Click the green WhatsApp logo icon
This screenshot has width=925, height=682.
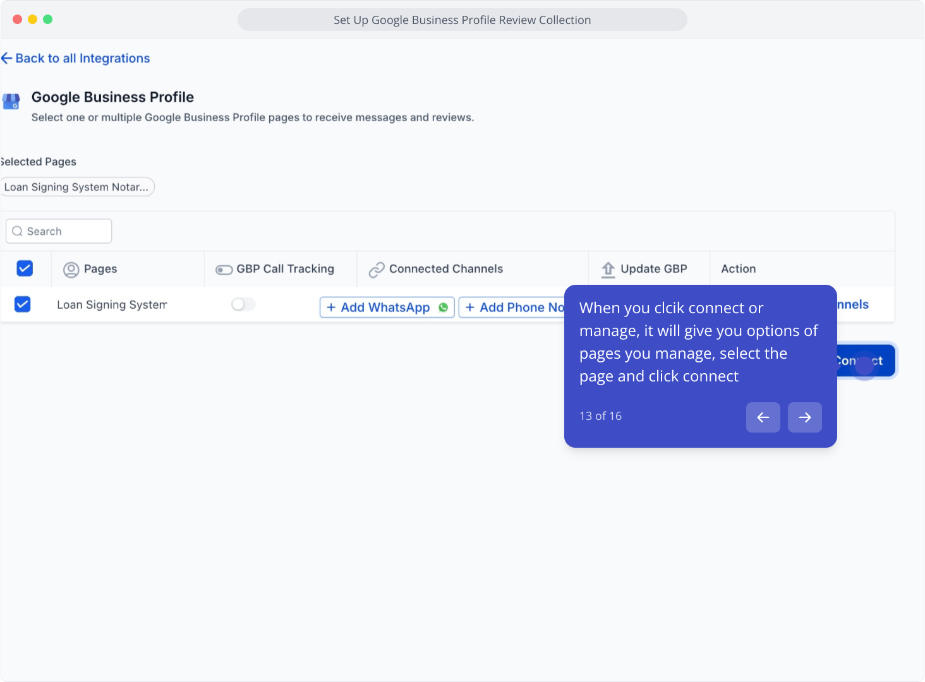(444, 308)
